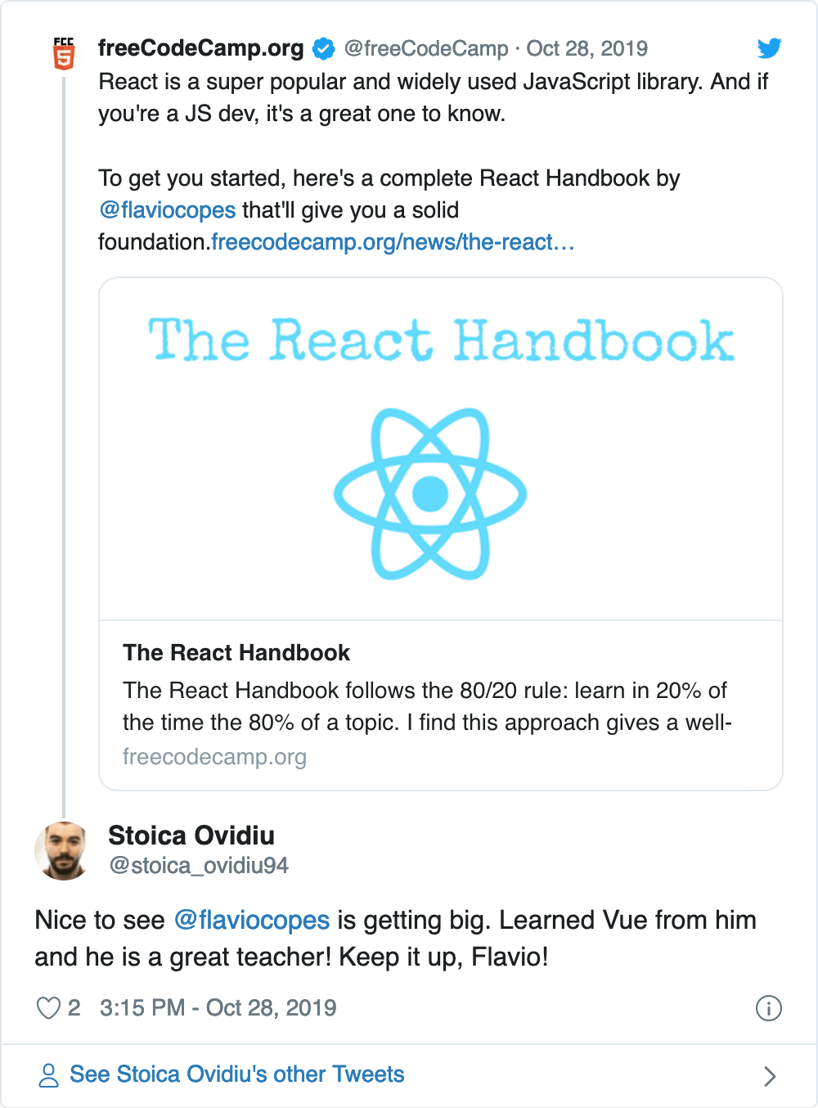Click the @flaviocopes mention in the quoted tweet
The image size is (818, 1108).
click(167, 210)
